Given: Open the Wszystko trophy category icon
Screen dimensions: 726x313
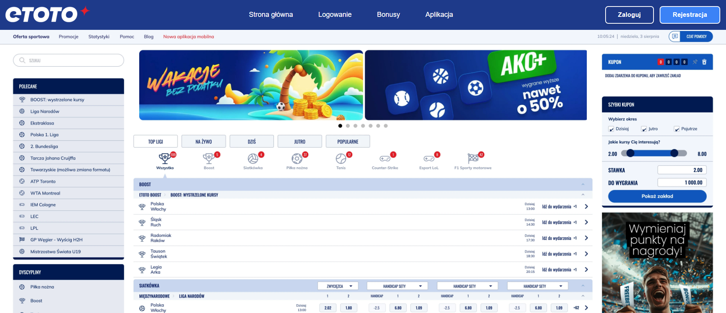Looking at the screenshot, I should coord(165,158).
